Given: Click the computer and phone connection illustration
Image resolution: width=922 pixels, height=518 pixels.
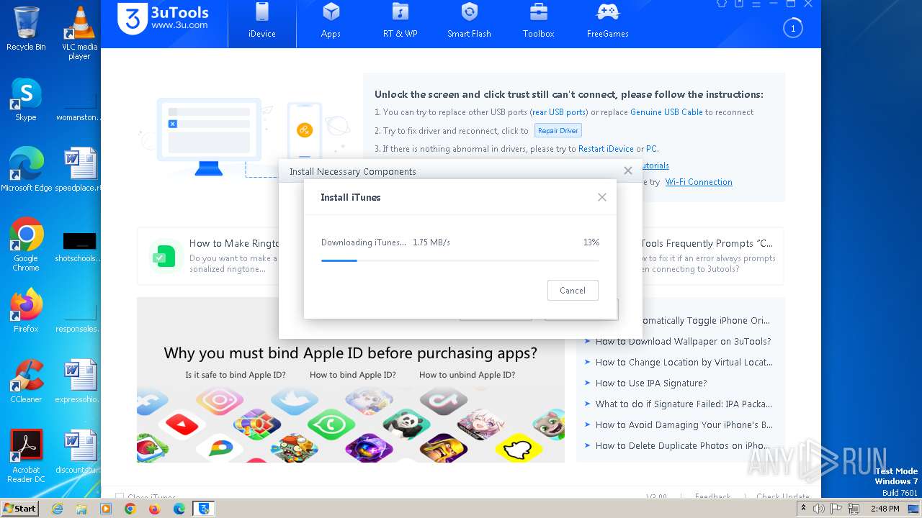Looking at the screenshot, I should 245,137.
